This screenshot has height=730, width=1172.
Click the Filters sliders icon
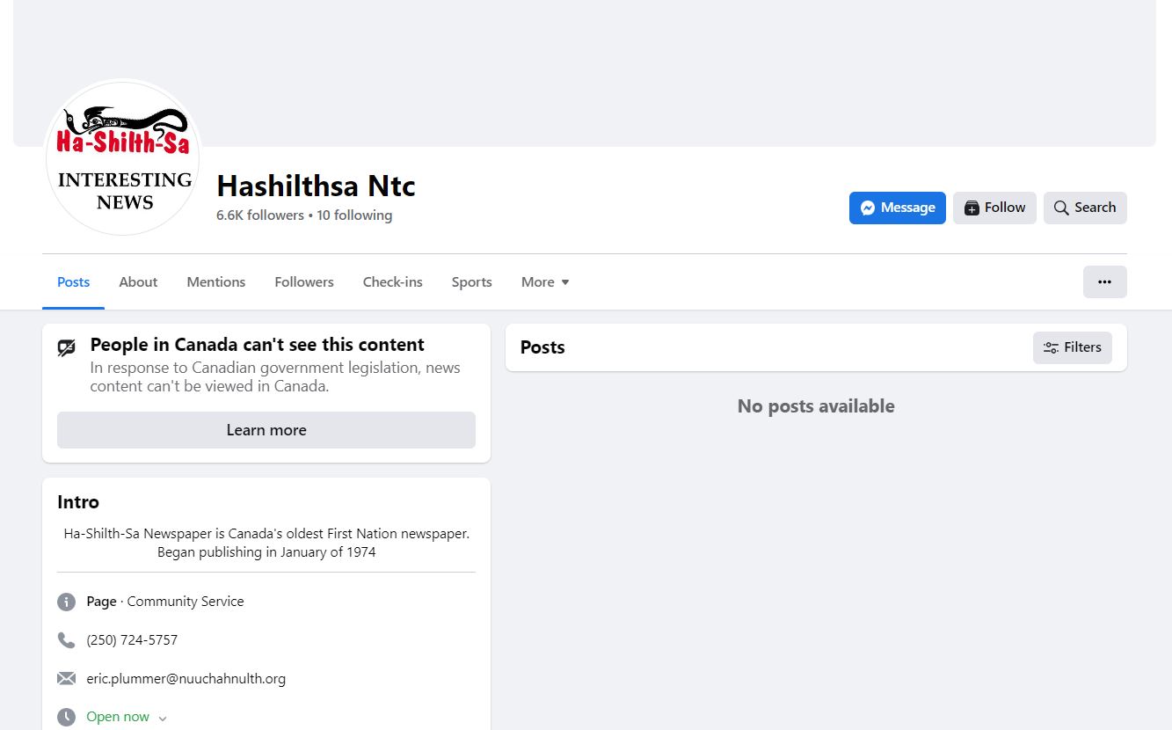(x=1051, y=348)
